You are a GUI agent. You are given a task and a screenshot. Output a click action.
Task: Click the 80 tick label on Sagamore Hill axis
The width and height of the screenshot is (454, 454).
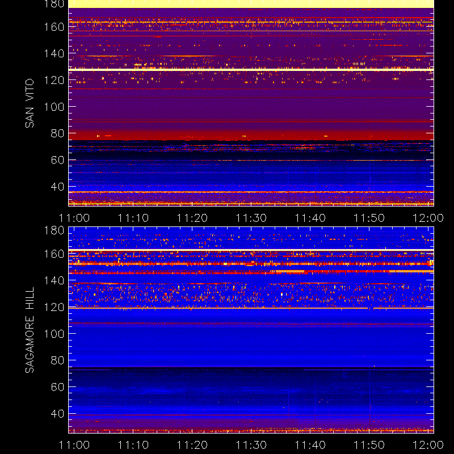point(57,360)
